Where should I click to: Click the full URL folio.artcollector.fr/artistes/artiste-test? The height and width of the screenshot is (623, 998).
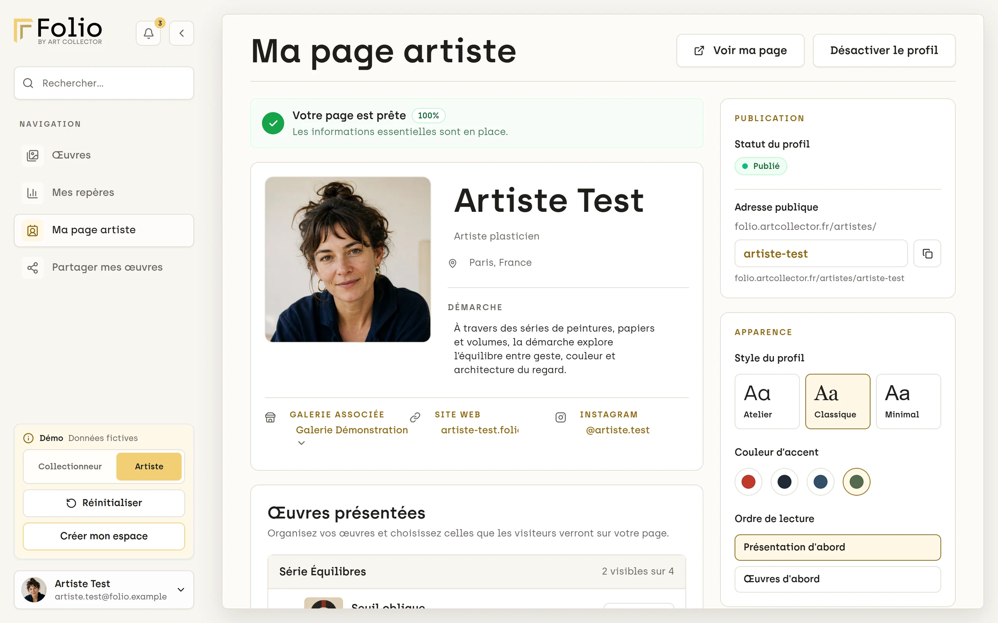coord(819,278)
